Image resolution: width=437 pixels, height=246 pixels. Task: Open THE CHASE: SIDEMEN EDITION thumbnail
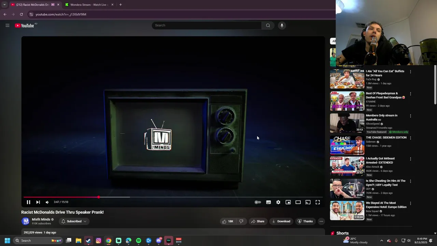(347, 145)
